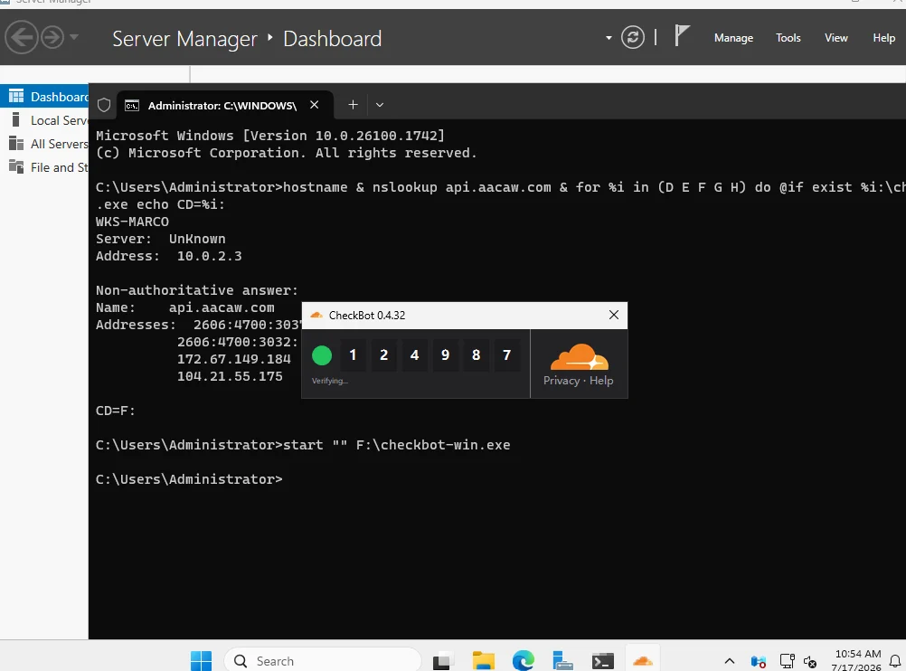906x671 pixels.
Task: Show hidden system tray icons
Action: (730, 661)
